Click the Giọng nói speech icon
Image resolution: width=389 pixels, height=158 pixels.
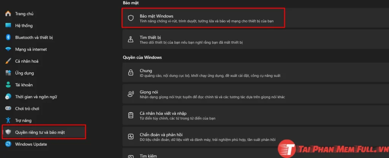coord(131,94)
